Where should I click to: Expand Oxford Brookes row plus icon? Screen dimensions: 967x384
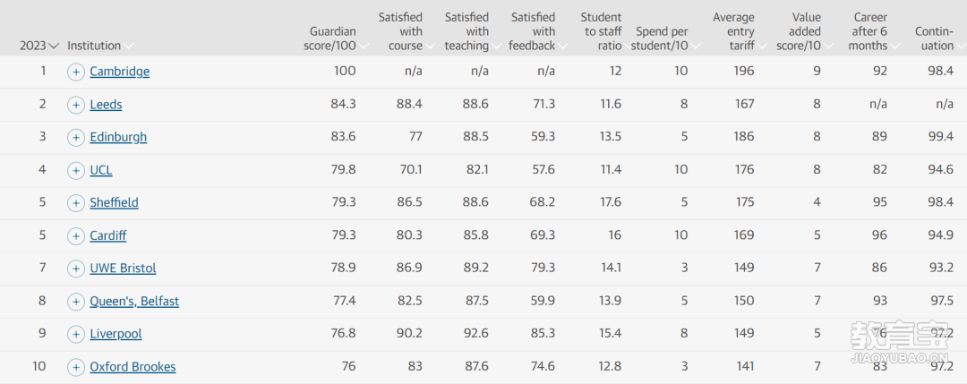[x=75, y=368]
